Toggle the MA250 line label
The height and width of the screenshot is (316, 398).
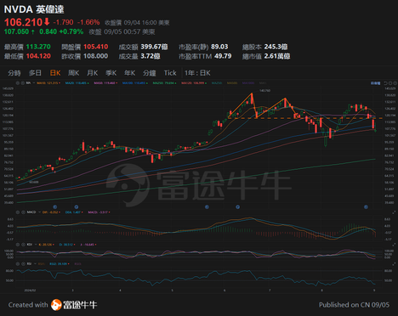[164, 83]
